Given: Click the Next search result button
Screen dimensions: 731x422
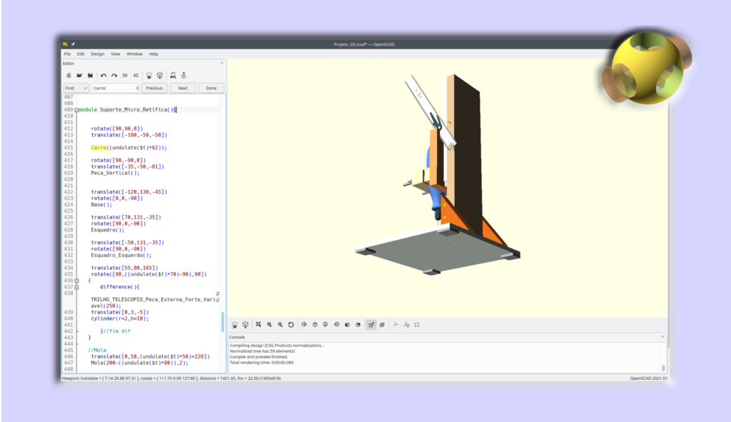Looking at the screenshot, I should point(183,88).
